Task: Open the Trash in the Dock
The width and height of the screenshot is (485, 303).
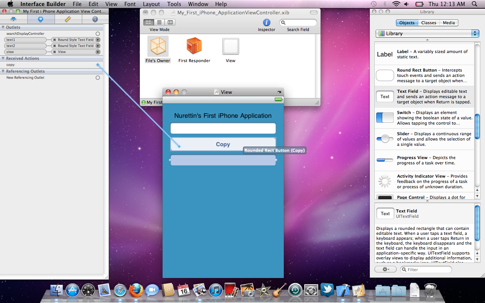Action: coord(430,291)
